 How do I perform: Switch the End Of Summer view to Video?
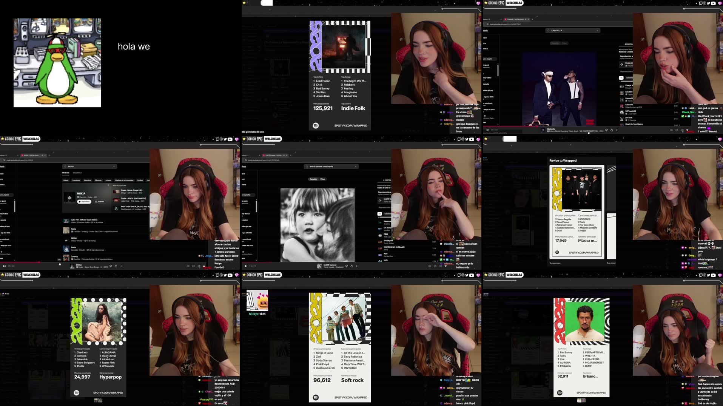coord(323,179)
